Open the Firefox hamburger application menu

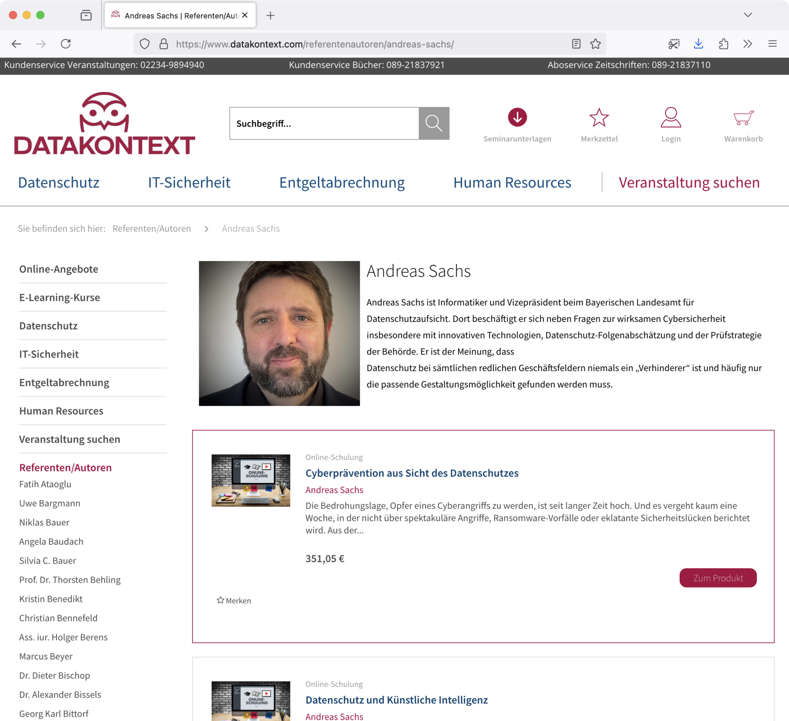[772, 44]
